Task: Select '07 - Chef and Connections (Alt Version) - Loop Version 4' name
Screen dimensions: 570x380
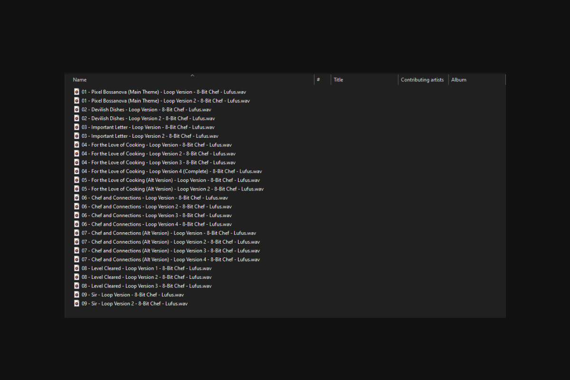Action: pos(171,259)
